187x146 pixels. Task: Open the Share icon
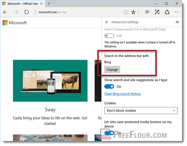(167, 12)
